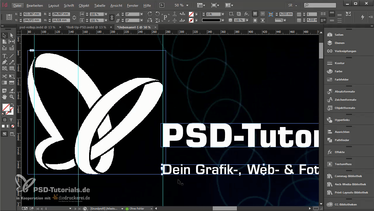Click the flip horizontal icon

(150, 20)
